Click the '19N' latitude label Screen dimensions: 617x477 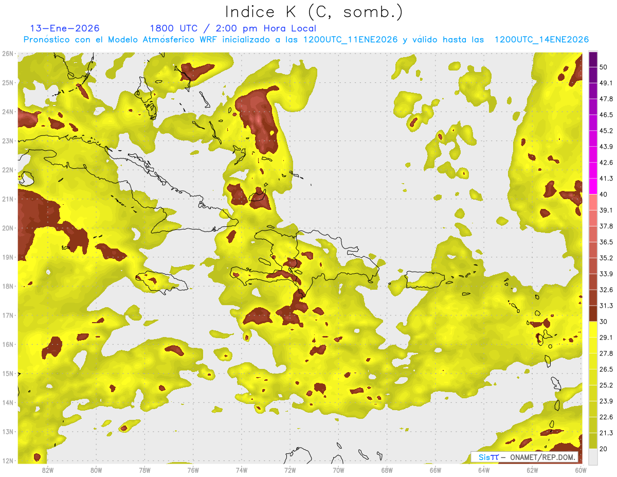tap(7, 257)
